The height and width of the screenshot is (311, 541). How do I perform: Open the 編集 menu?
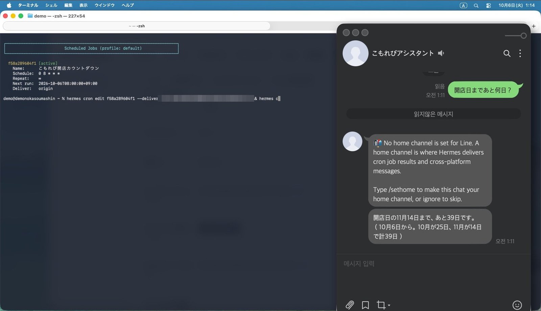68,5
